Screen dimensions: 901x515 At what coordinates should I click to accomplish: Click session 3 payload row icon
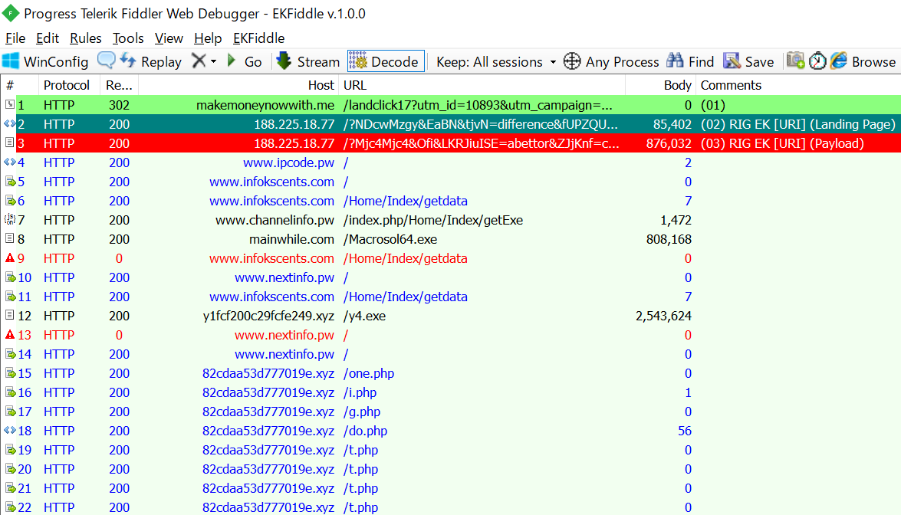(10, 143)
